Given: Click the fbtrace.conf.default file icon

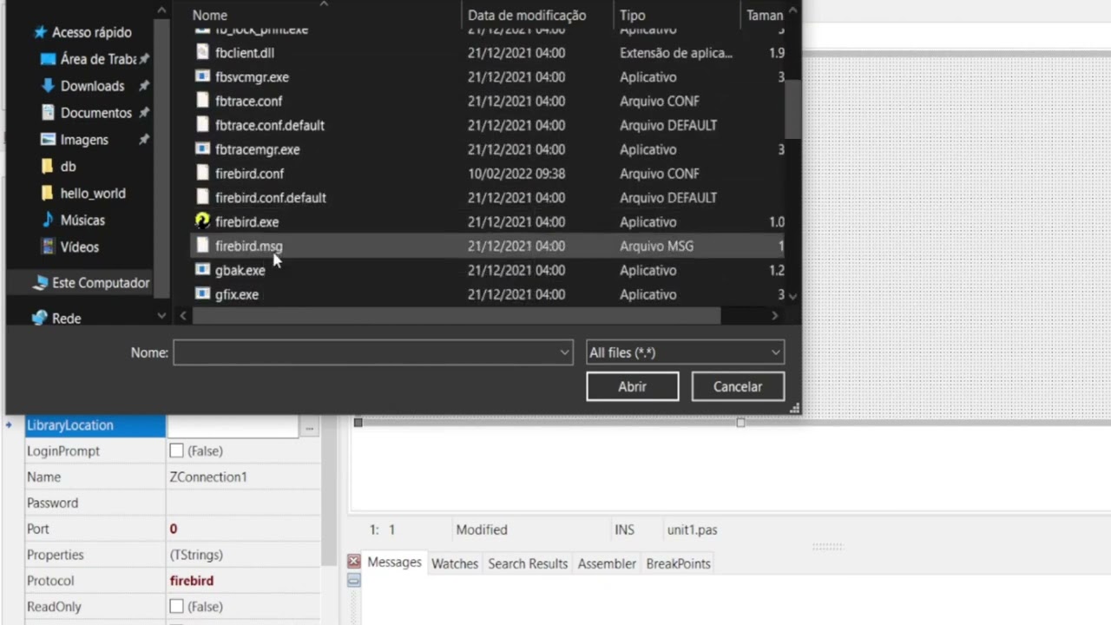Looking at the screenshot, I should [202, 126].
